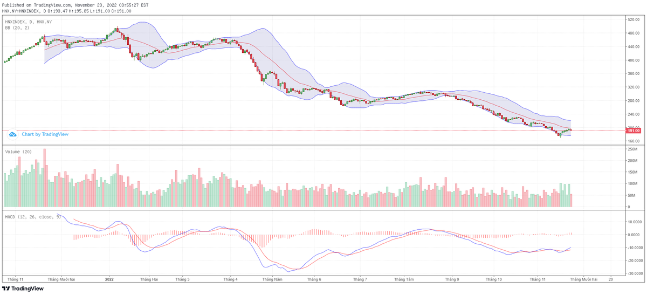The height and width of the screenshot is (295, 647).
Task: Click the Tháng 9 label on the time axis
Action: click(x=452, y=279)
